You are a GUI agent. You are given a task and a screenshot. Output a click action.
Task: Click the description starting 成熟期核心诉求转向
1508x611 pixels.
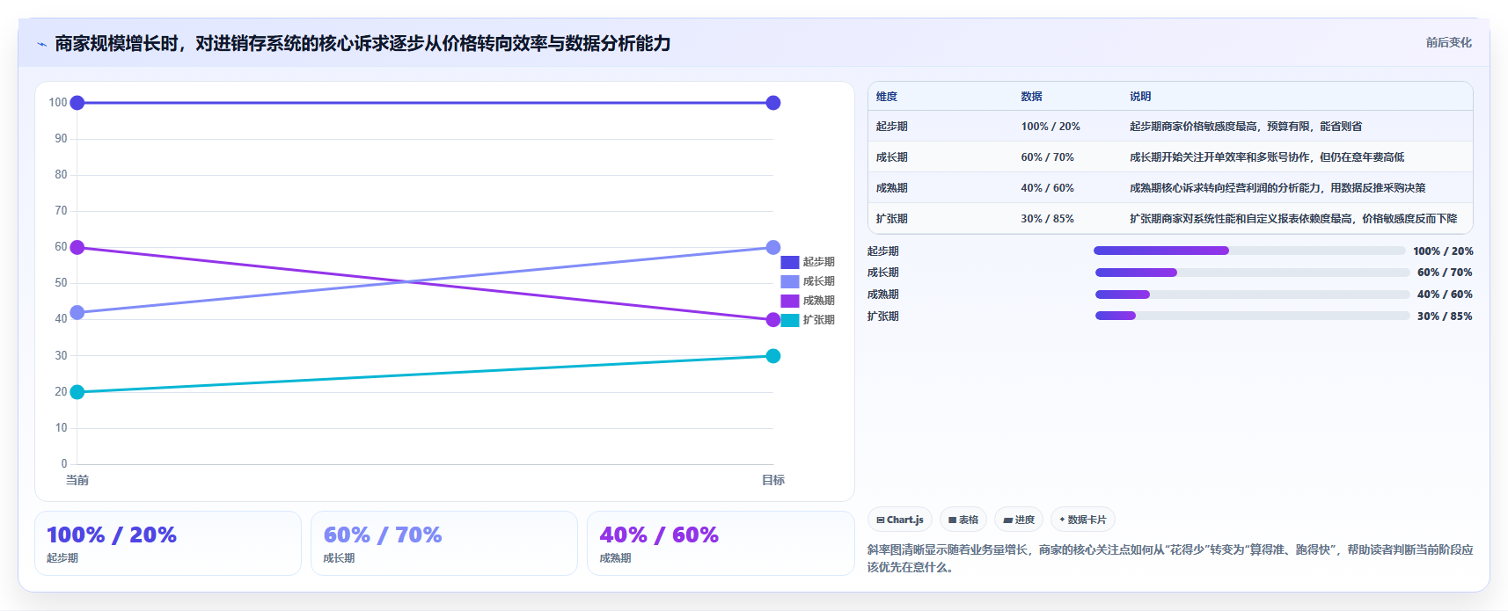(1277, 188)
